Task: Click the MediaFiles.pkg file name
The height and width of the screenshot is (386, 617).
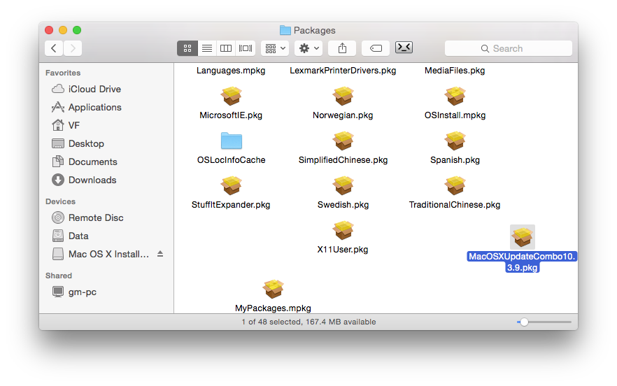Action: coord(455,71)
